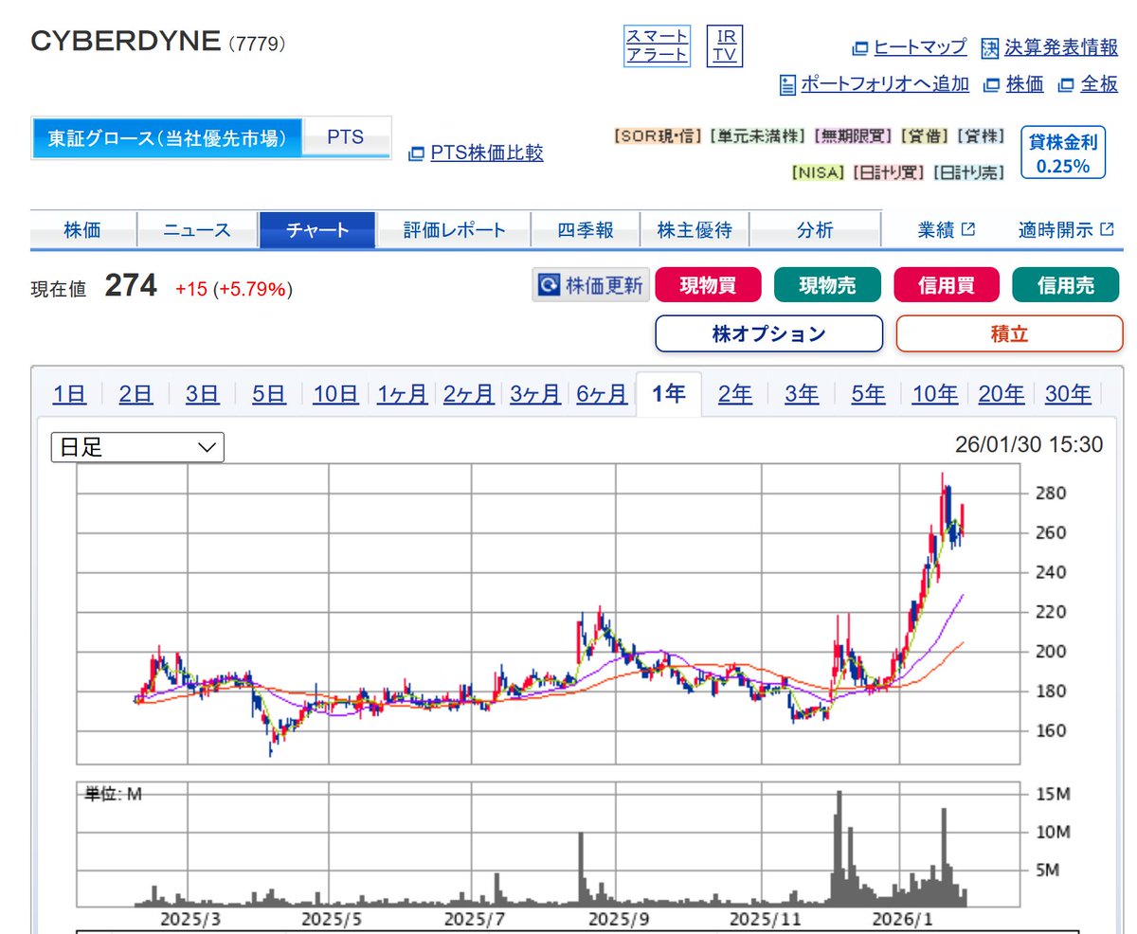Click the 貸株金利 0.25% badge

click(x=1063, y=153)
